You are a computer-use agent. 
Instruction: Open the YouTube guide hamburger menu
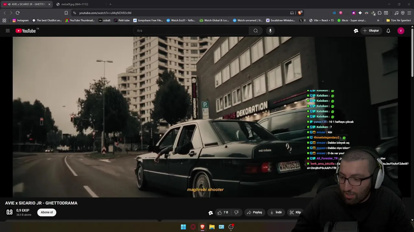pyautogui.click(x=8, y=31)
